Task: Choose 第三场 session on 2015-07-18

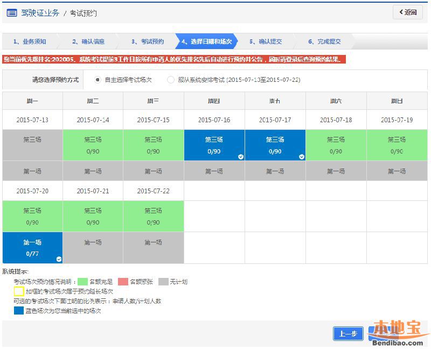Action: (336, 145)
